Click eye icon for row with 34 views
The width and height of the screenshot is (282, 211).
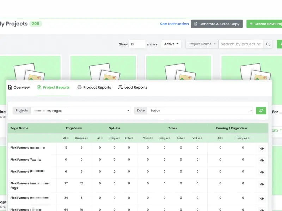[262, 199]
